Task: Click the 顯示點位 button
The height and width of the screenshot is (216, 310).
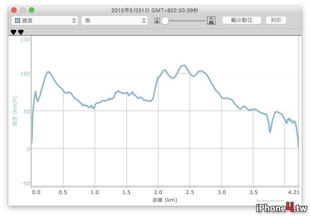Action: click(242, 20)
